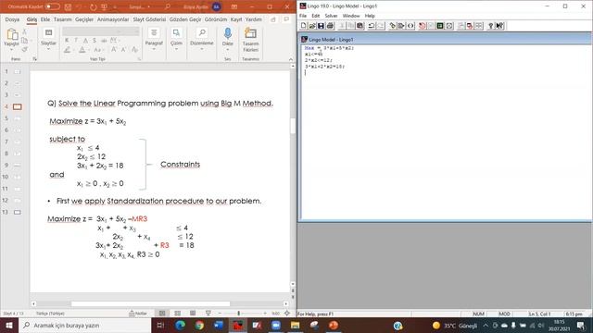Select slide 13 thumbnail in slide panel

coord(17,212)
